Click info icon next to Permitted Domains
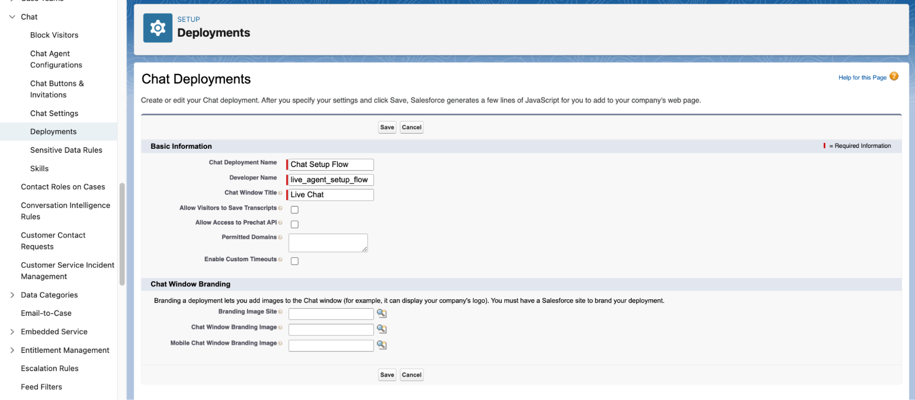The height and width of the screenshot is (400, 915). coord(280,238)
